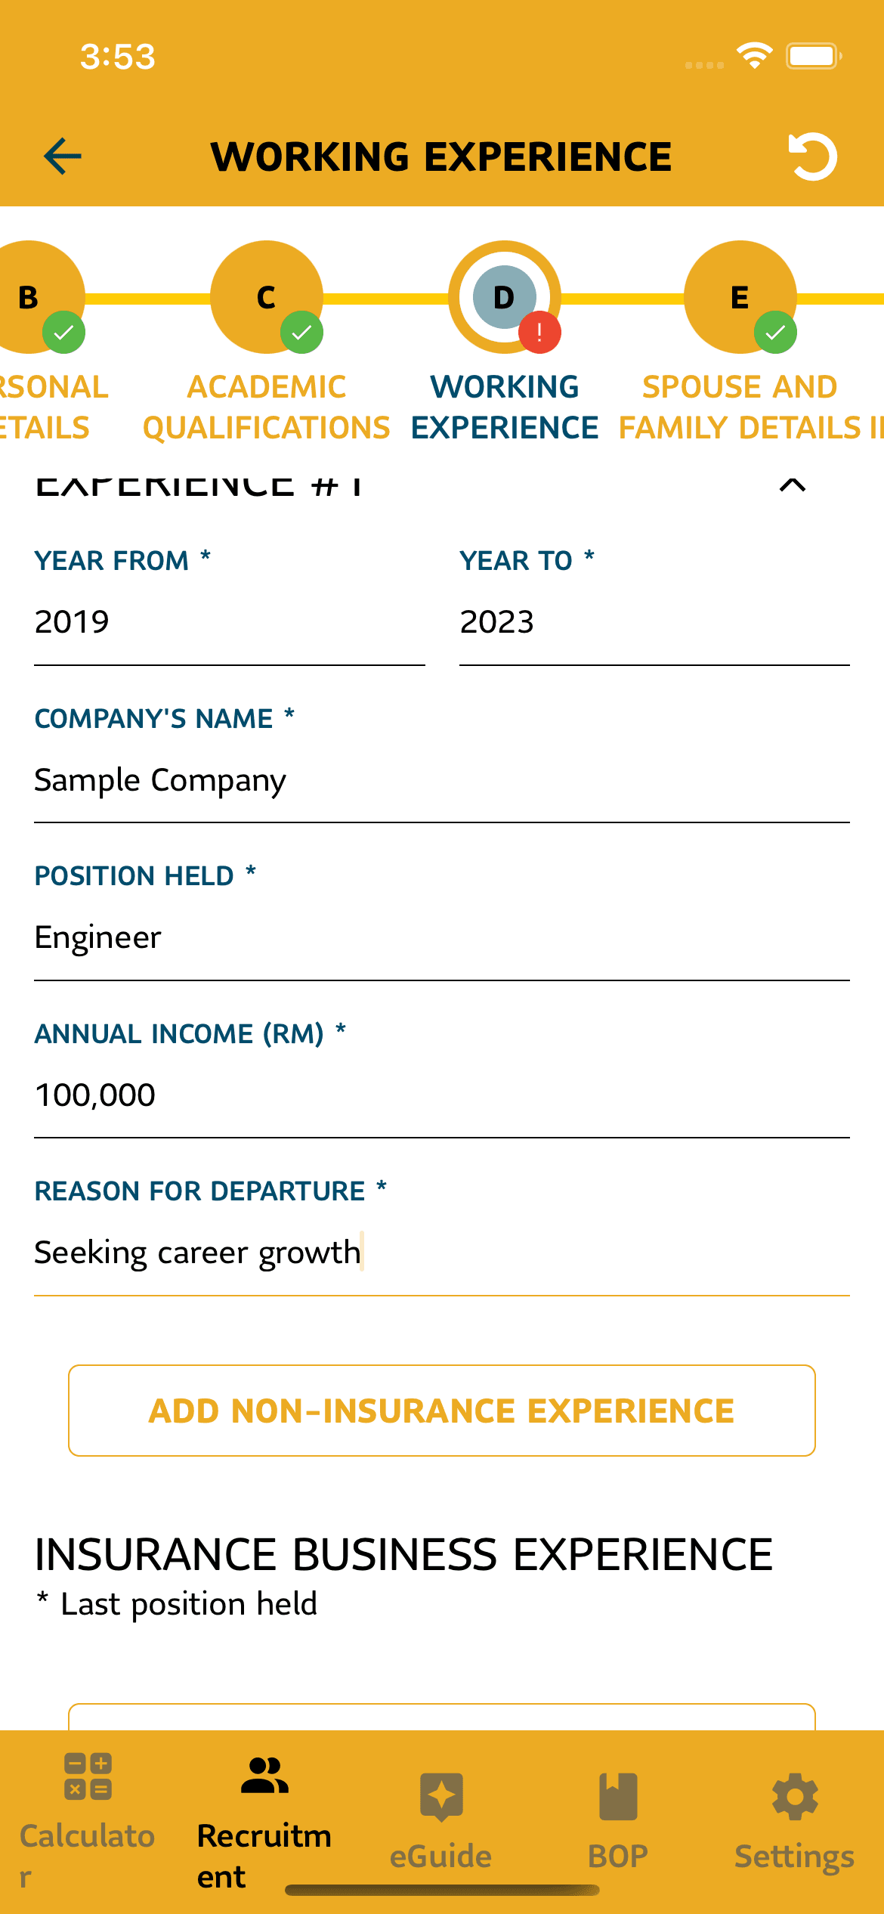
Task: Open Settings gear icon
Action: pyautogui.click(x=795, y=1798)
